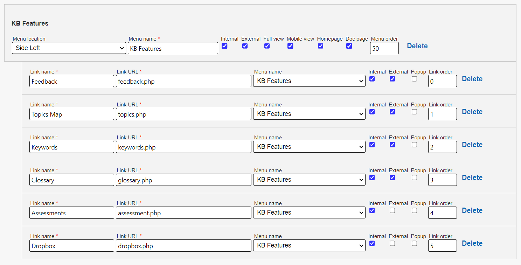This screenshot has height=265, width=521.
Task: Toggle the Full view checkbox
Action: (267, 46)
